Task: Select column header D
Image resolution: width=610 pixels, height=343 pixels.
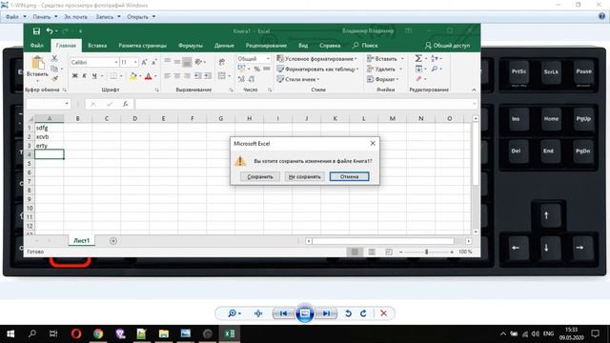Action: tap(134, 118)
